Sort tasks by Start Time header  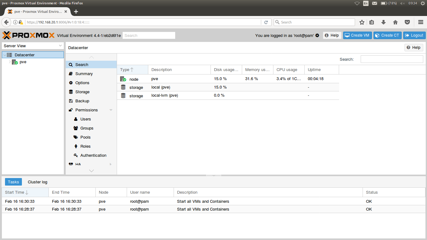(x=25, y=192)
